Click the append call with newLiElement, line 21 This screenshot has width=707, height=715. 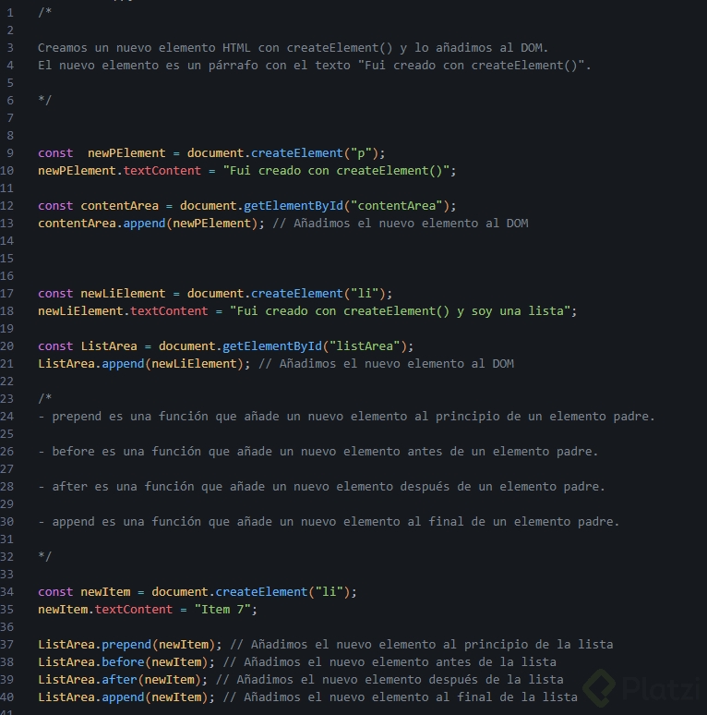click(x=123, y=364)
